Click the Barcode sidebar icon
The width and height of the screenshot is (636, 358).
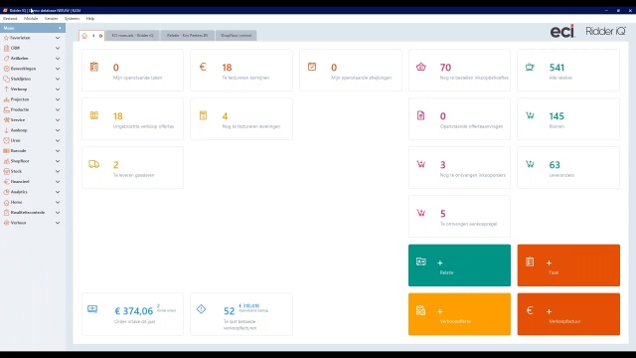coord(6,150)
